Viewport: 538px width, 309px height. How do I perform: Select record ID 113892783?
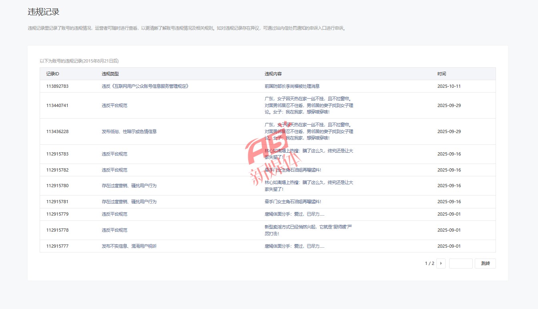coord(57,86)
